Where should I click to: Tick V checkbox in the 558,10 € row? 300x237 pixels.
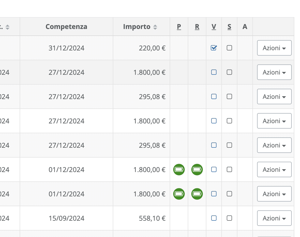pyautogui.click(x=214, y=218)
